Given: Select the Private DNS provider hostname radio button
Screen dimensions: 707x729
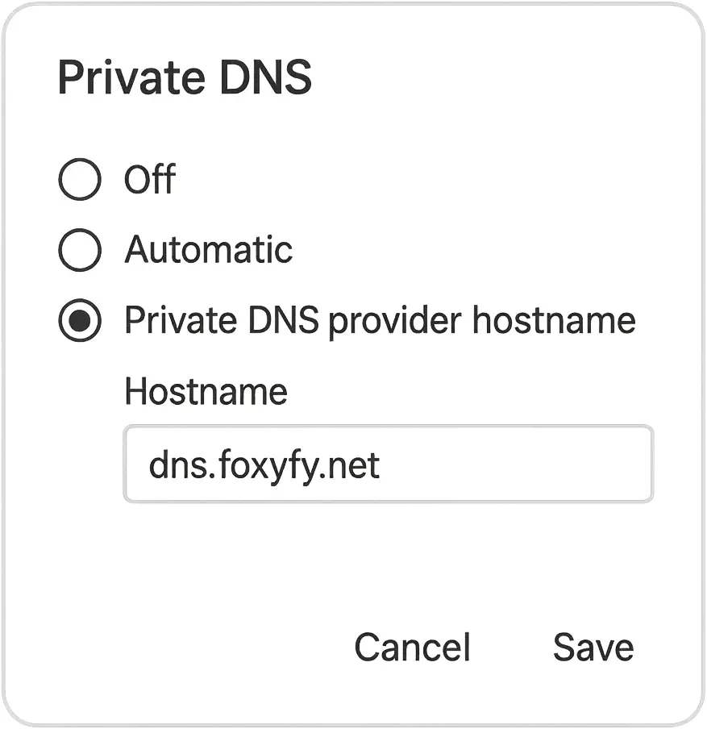Looking at the screenshot, I should click(80, 321).
